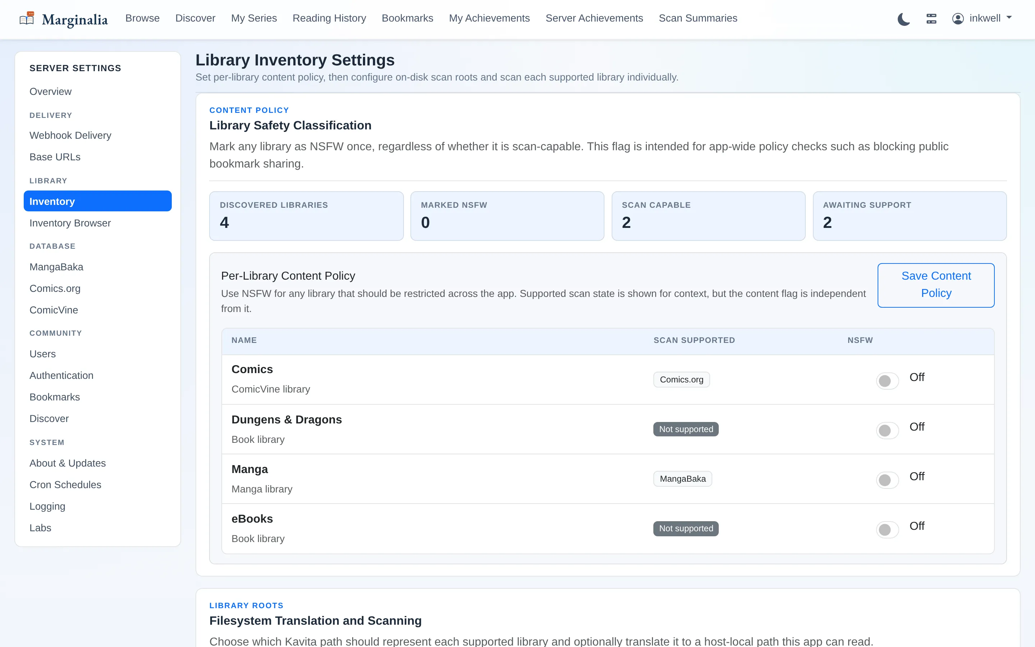Image resolution: width=1035 pixels, height=647 pixels.
Task: Open the Discover top nav item
Action: [x=195, y=18]
